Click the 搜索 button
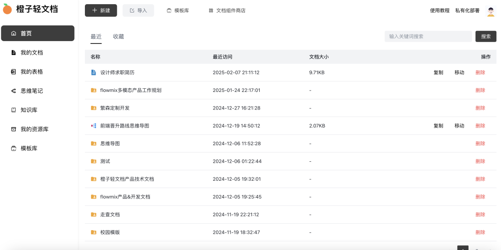The image size is (501, 250). 486,37
